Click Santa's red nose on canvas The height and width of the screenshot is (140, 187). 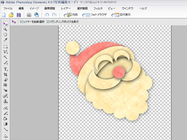click(x=119, y=72)
